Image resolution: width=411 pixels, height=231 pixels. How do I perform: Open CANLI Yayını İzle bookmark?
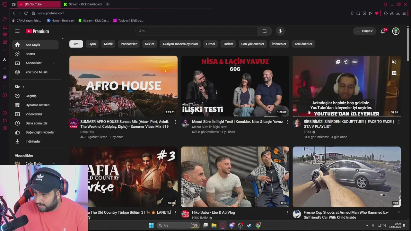[x=26, y=21]
